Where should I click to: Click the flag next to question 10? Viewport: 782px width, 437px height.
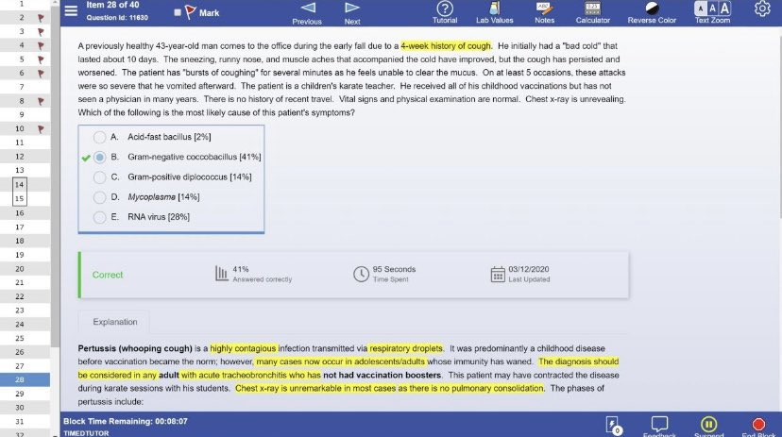(x=41, y=129)
